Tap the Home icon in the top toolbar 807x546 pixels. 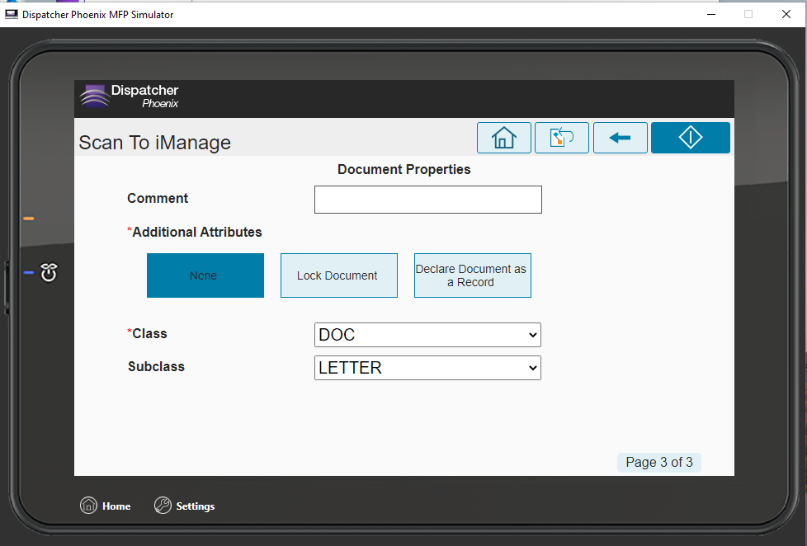(x=503, y=137)
